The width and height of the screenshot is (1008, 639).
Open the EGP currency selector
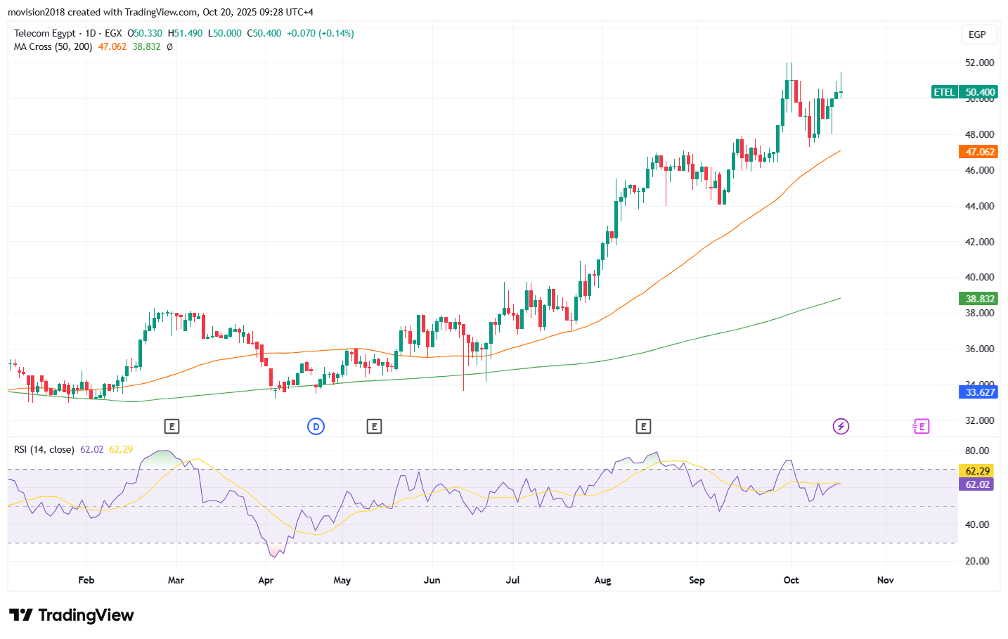(x=977, y=34)
